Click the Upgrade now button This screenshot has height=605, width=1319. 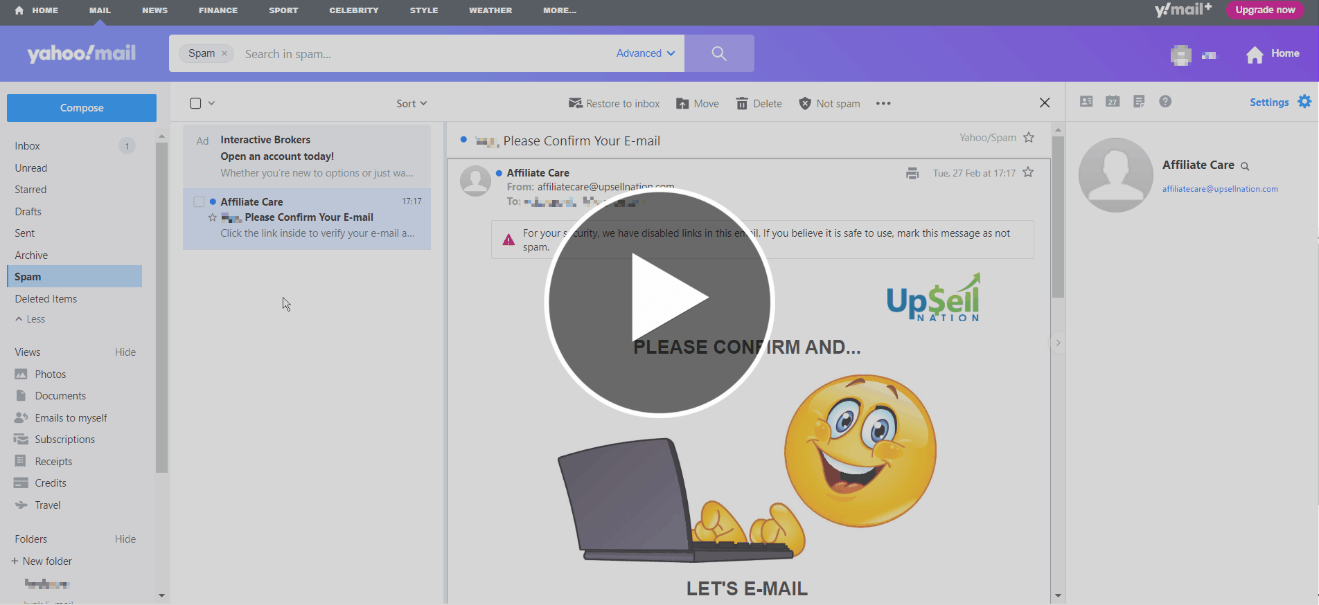(1265, 10)
